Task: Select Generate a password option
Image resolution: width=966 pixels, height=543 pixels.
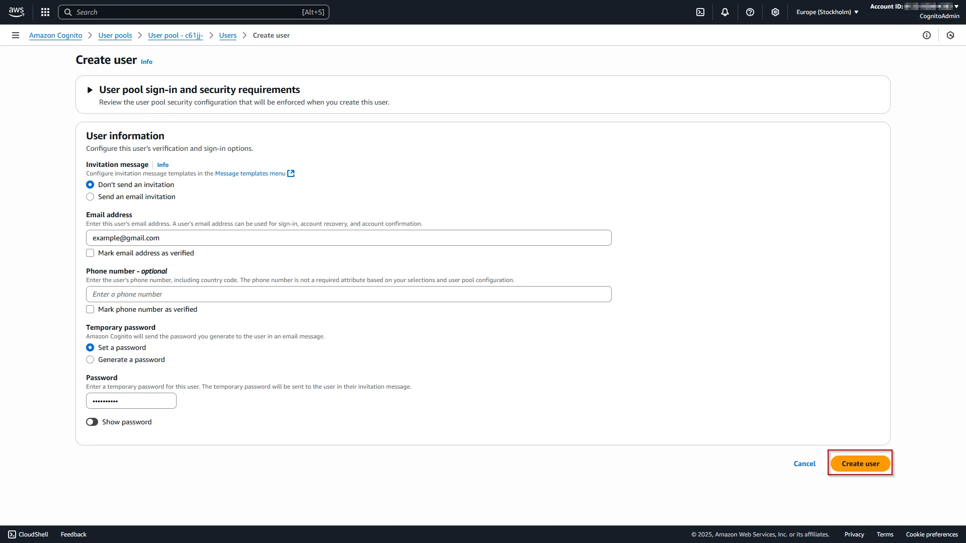Action: pos(90,359)
